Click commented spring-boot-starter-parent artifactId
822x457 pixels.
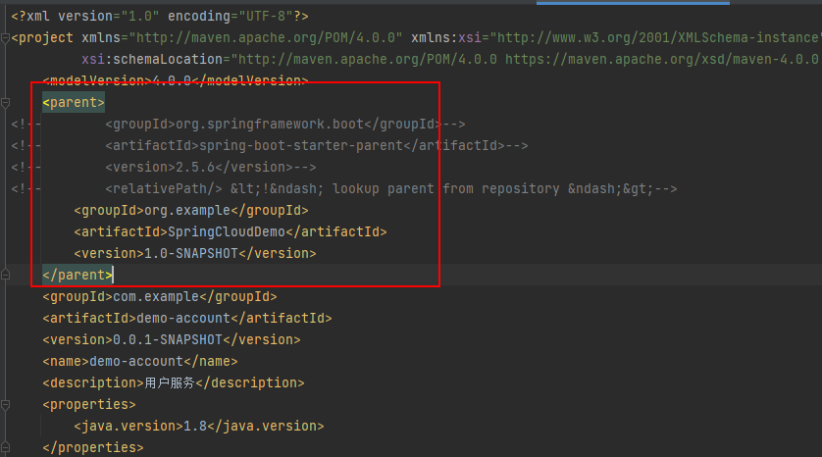click(x=317, y=146)
